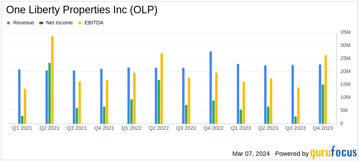Click the yellow EBITDA legend dot
Screen dimensions: 359x161
[x=80, y=23]
